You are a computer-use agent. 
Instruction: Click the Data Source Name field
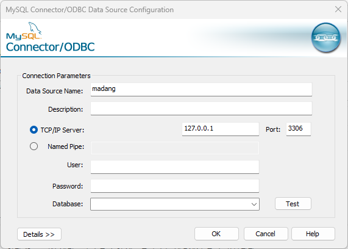(201, 90)
